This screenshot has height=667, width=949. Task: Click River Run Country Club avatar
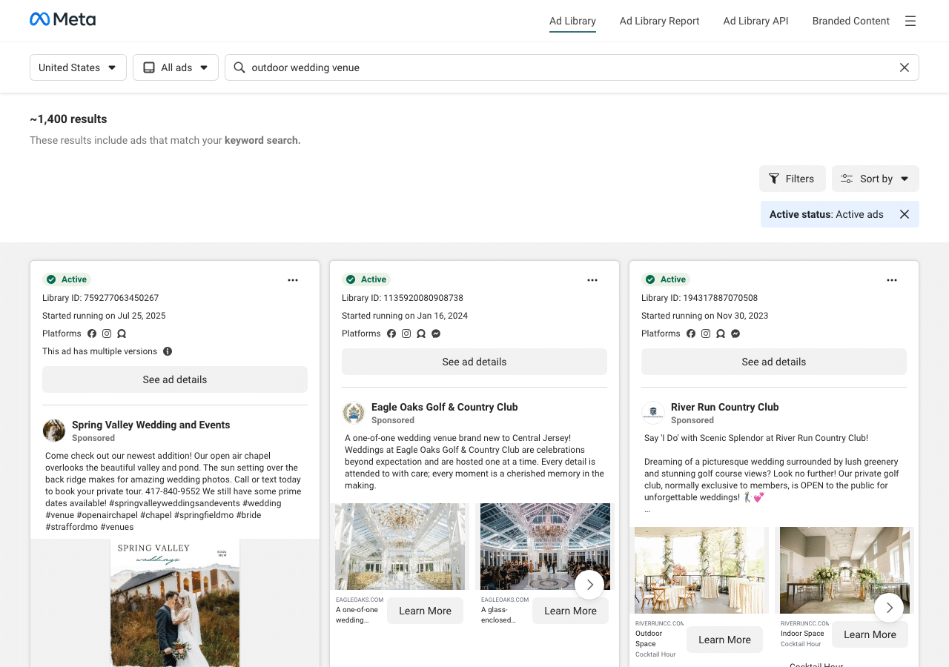[653, 413]
